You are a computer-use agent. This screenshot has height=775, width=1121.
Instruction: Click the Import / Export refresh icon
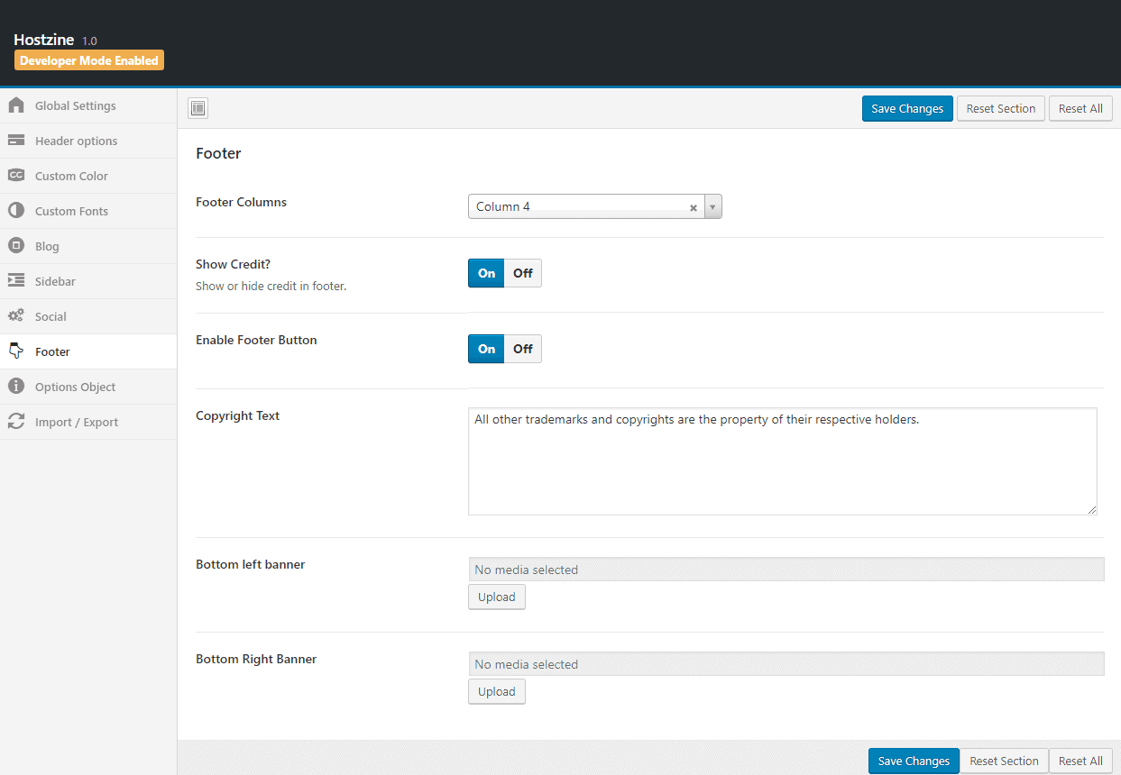tap(16, 422)
